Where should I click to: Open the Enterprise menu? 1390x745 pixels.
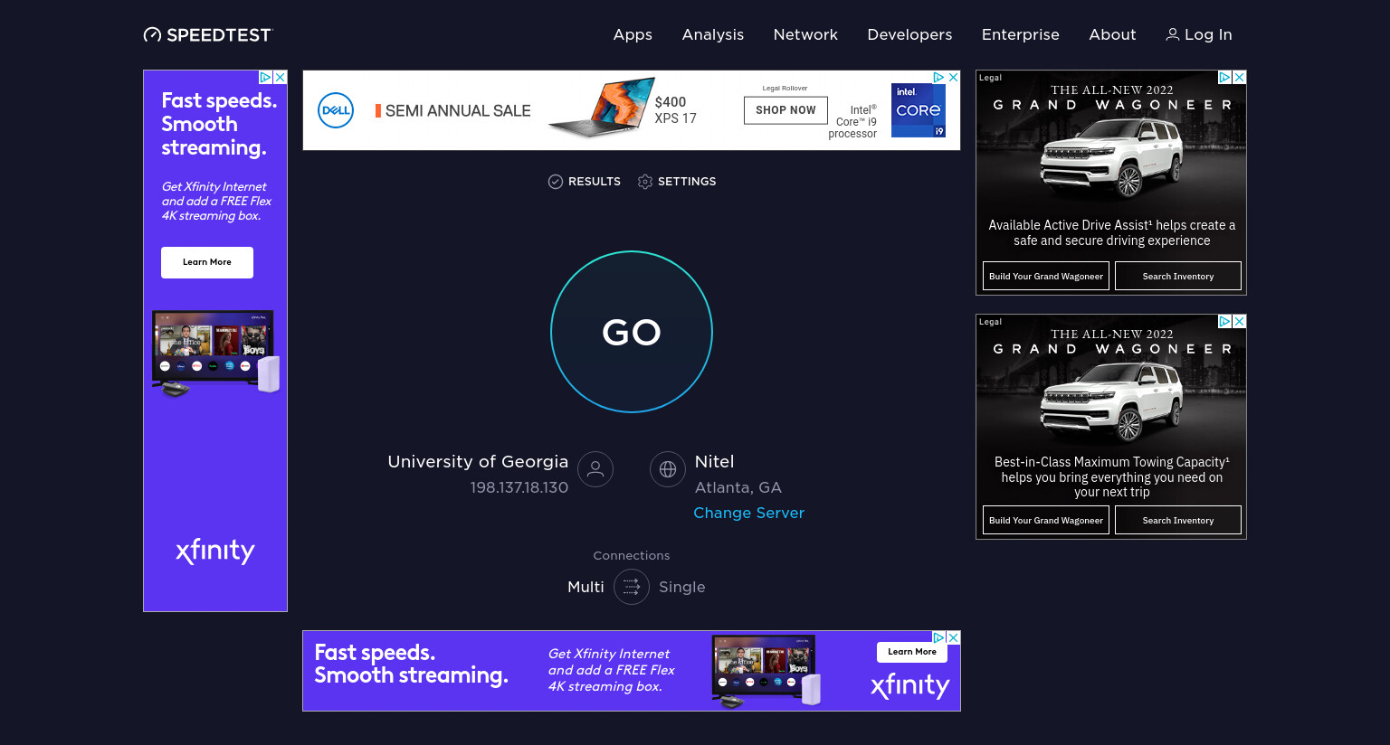[x=1021, y=34]
